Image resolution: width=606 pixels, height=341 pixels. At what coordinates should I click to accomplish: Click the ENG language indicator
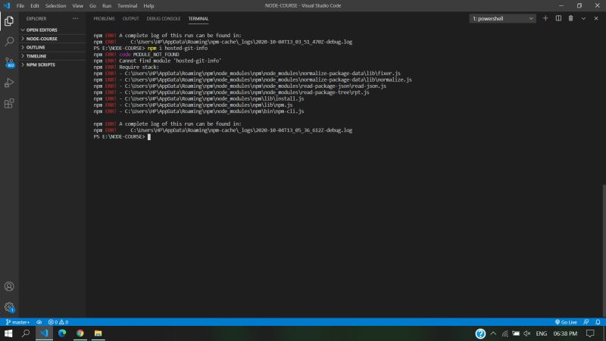542,333
